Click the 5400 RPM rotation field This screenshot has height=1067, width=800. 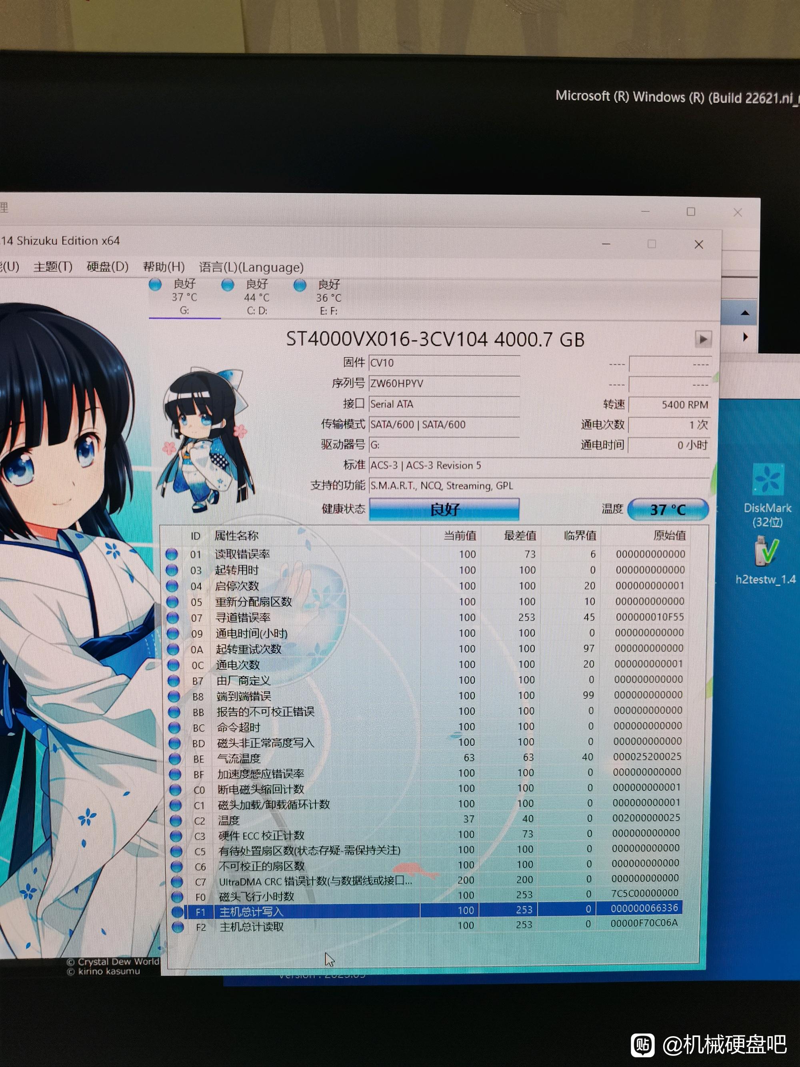click(x=669, y=405)
